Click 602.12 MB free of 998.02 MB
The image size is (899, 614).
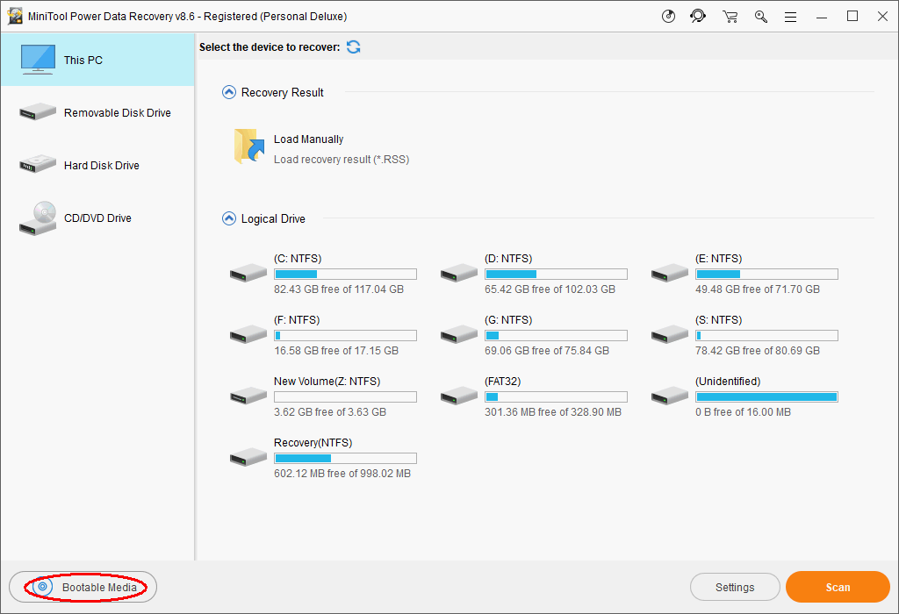point(342,473)
